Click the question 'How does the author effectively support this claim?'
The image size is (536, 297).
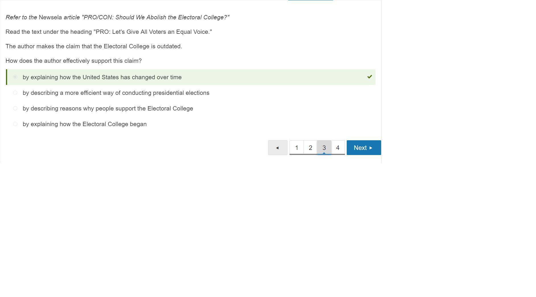[73, 61]
